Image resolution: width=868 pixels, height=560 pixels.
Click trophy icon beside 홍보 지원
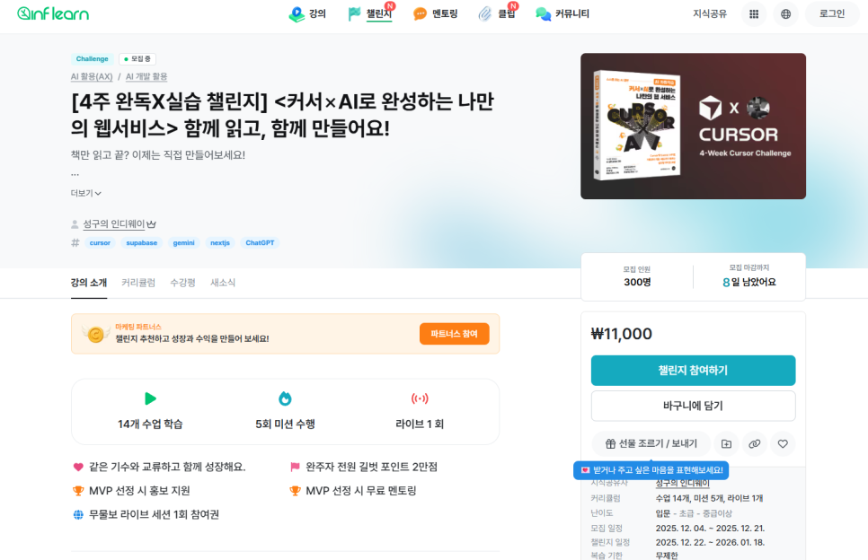[x=78, y=491]
